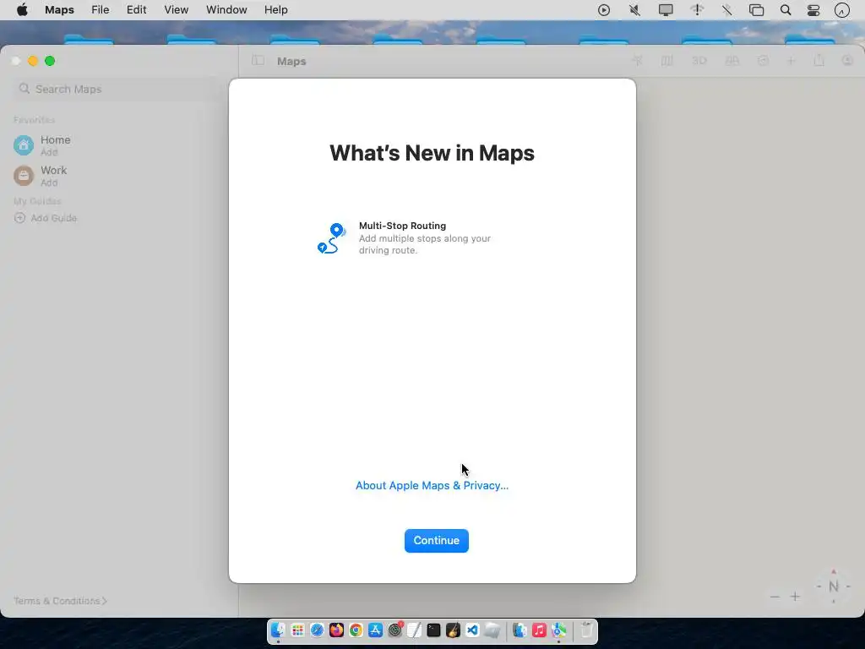865x649 pixels.
Task: Click the play circle menu bar icon
Action: tap(604, 10)
